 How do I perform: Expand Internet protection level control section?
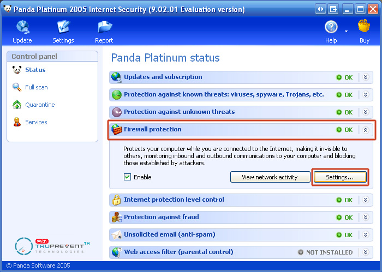[366, 200]
